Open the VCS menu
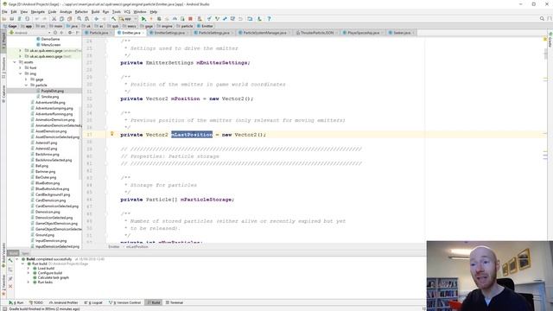553x311 pixels. (x=127, y=11)
